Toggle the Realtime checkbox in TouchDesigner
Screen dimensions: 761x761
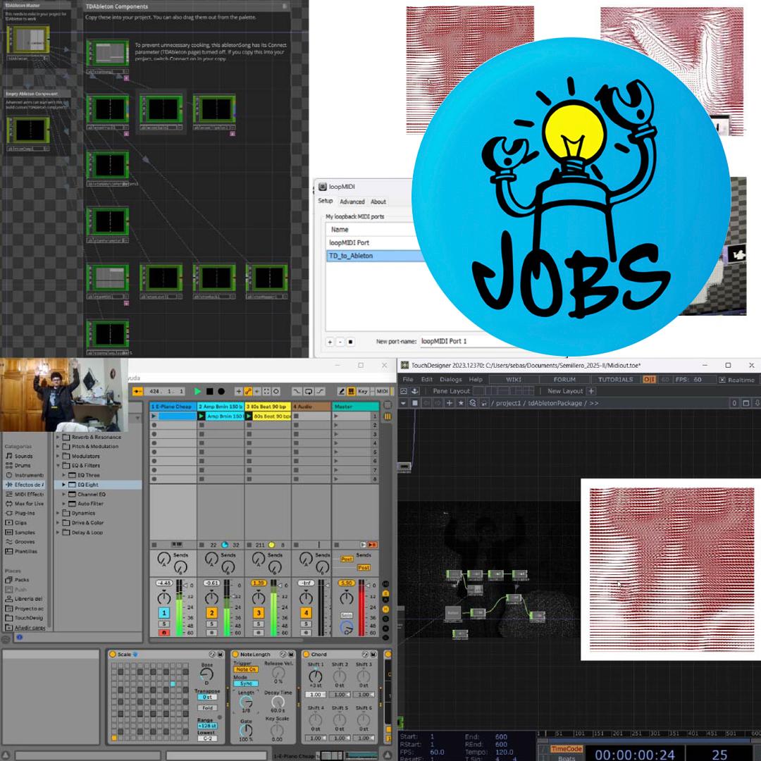pyautogui.click(x=722, y=380)
